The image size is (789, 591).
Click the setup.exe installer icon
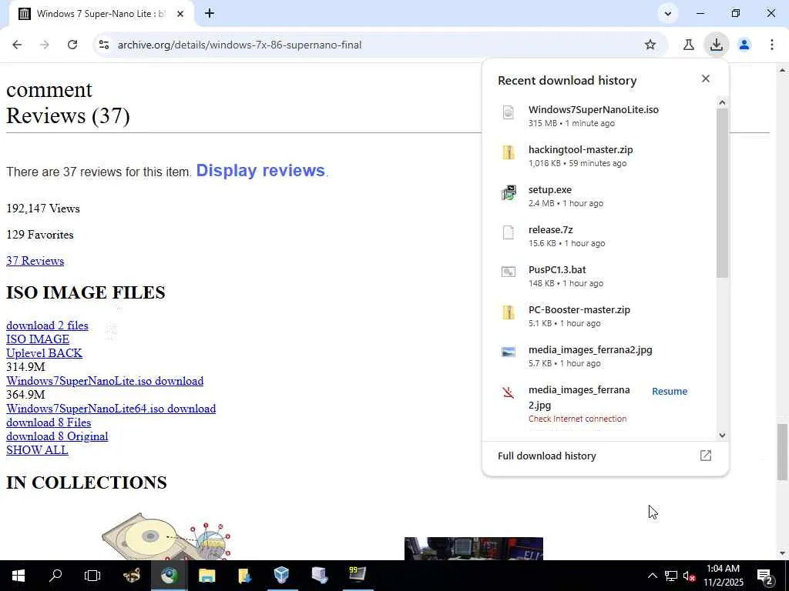pos(509,192)
